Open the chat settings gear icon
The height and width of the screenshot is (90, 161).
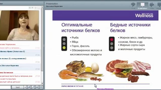point(37,87)
